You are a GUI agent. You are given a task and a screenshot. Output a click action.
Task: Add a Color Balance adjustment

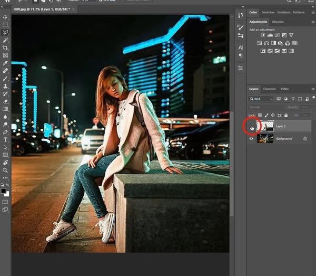tap(266, 43)
